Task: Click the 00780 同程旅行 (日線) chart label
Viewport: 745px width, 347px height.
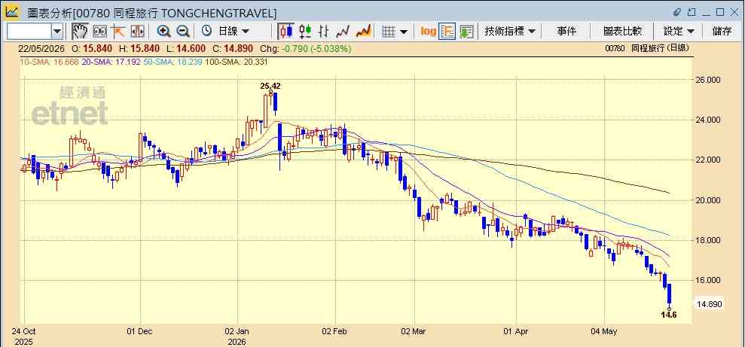Action: point(647,48)
